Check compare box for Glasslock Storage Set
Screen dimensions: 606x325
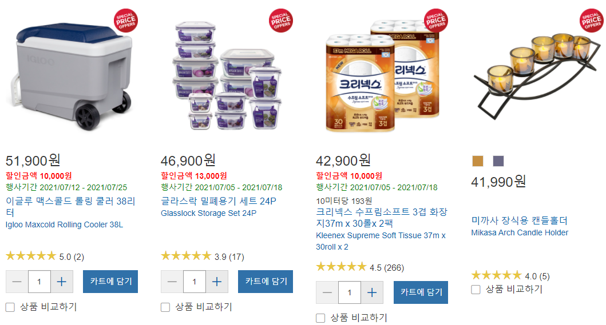(165, 307)
